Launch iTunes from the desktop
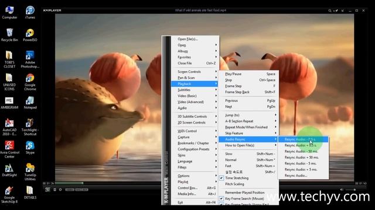 30,12
